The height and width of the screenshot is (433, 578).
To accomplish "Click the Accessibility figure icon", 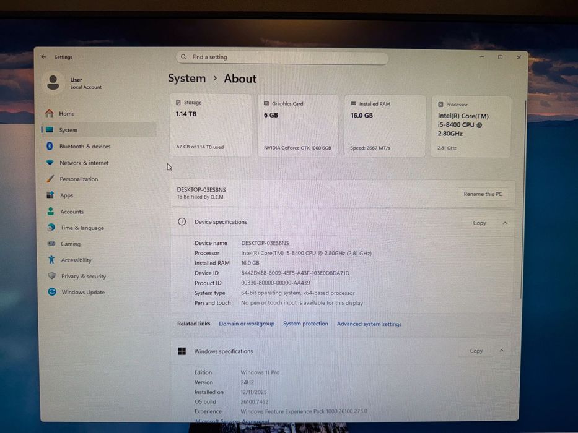I will tap(51, 260).
